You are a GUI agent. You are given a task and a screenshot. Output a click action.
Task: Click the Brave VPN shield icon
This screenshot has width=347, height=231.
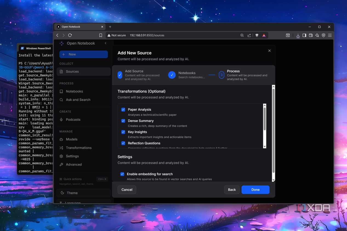323,35
